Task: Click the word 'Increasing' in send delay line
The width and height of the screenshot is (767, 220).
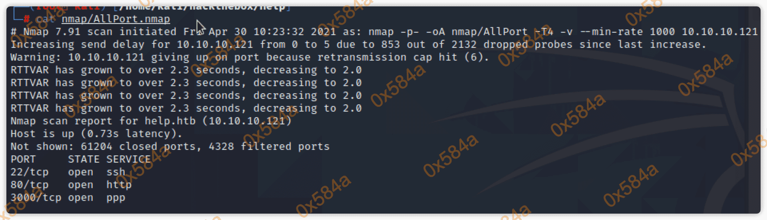Action: click(x=42, y=45)
